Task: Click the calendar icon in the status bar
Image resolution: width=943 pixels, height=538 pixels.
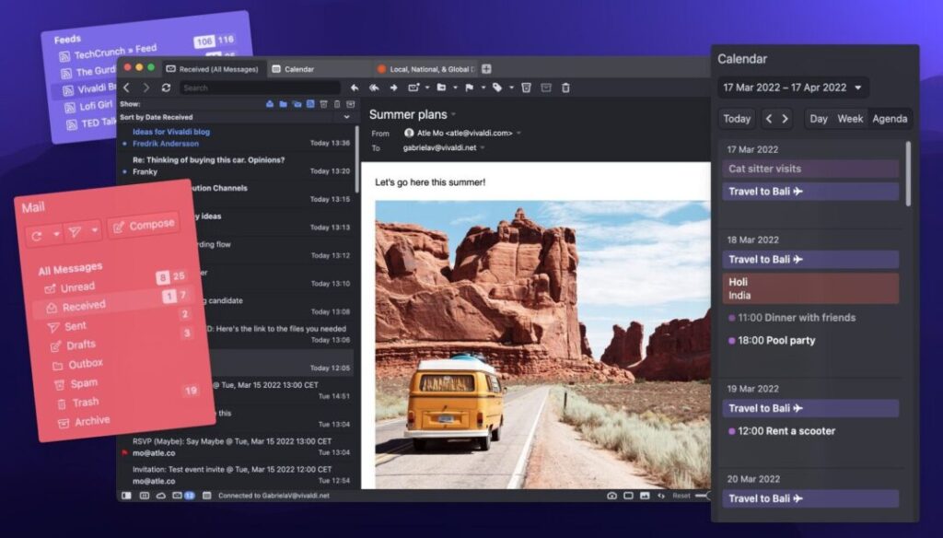Action: [x=207, y=496]
